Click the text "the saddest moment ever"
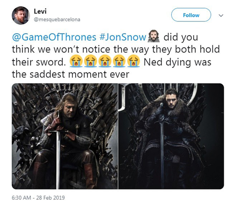The height and width of the screenshot is (206, 227). click(70, 75)
